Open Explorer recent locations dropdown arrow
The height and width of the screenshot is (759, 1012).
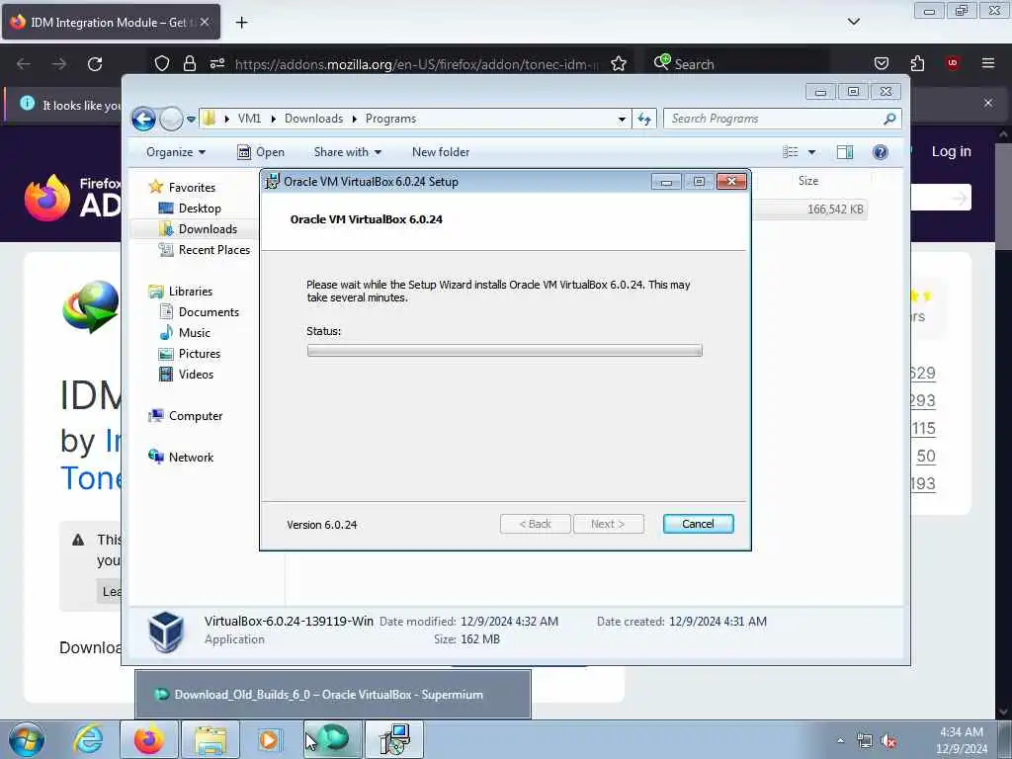pos(191,120)
